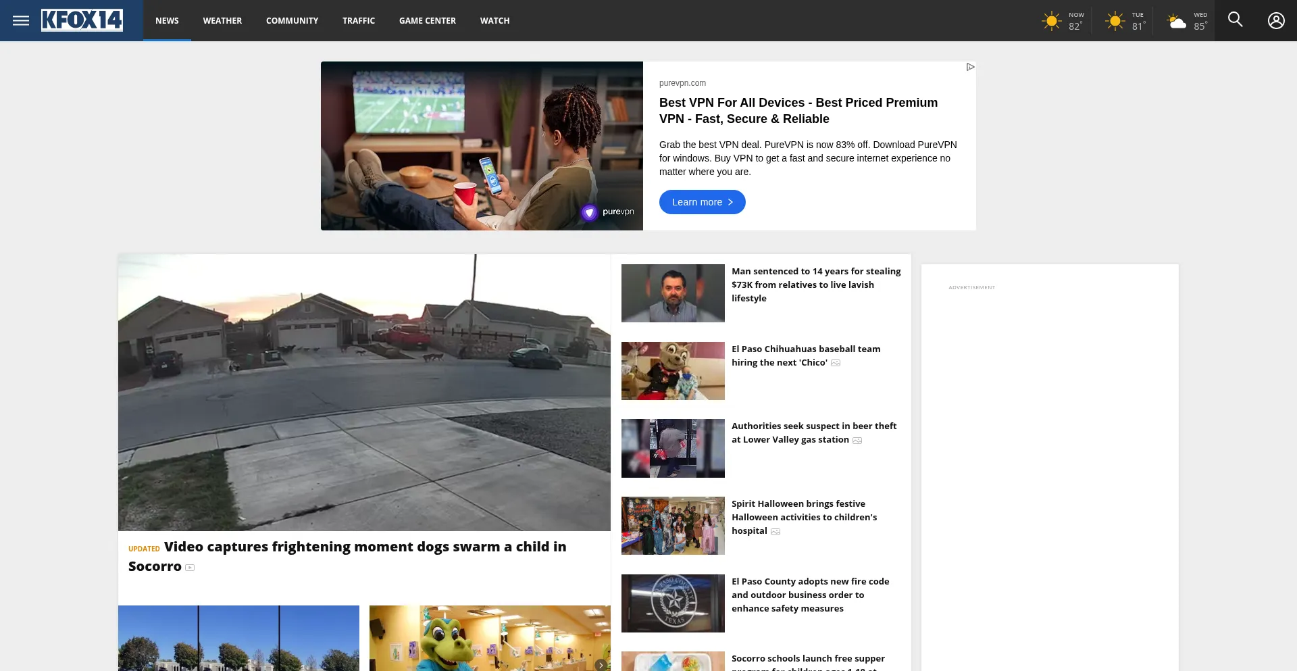Image resolution: width=1297 pixels, height=671 pixels.
Task: Expand the COMMUNITY menu
Action: pos(292,21)
